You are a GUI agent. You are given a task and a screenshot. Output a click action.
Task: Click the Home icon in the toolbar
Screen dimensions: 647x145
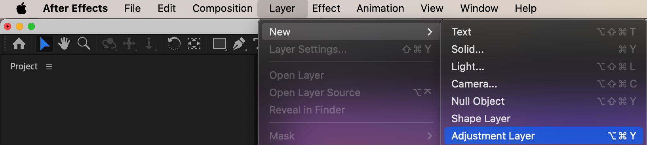pos(19,43)
